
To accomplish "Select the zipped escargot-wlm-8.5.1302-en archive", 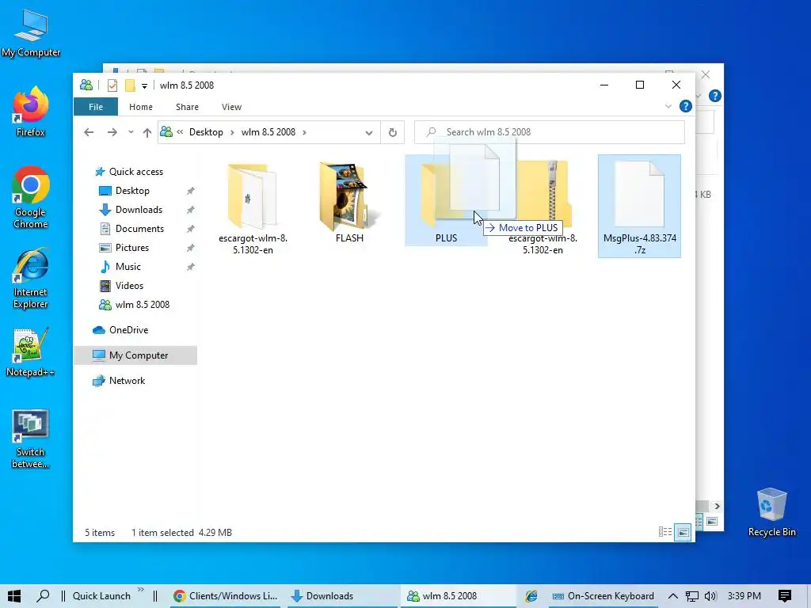I will 543,207.
